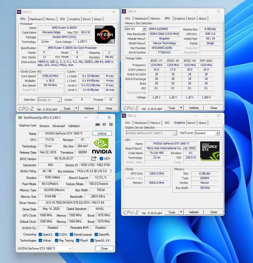
Task: Click Validate in the CPU window
Action: [x=89, y=108]
